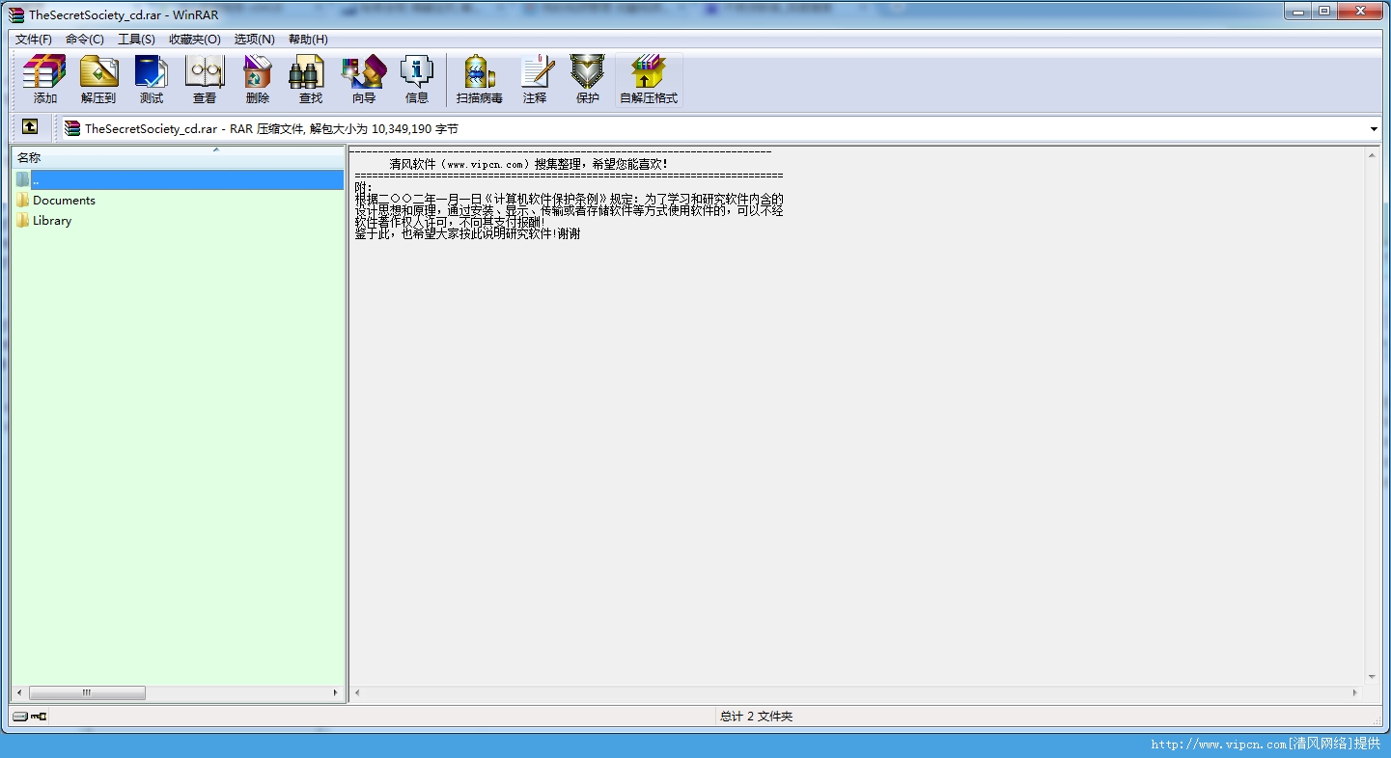Click the 添加 (Add) toolbar icon
Viewport: 1391px width, 758px height.
click(44, 79)
